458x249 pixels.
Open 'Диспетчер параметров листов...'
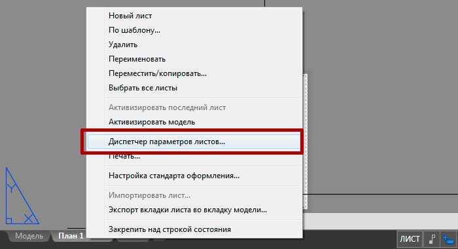click(194, 142)
